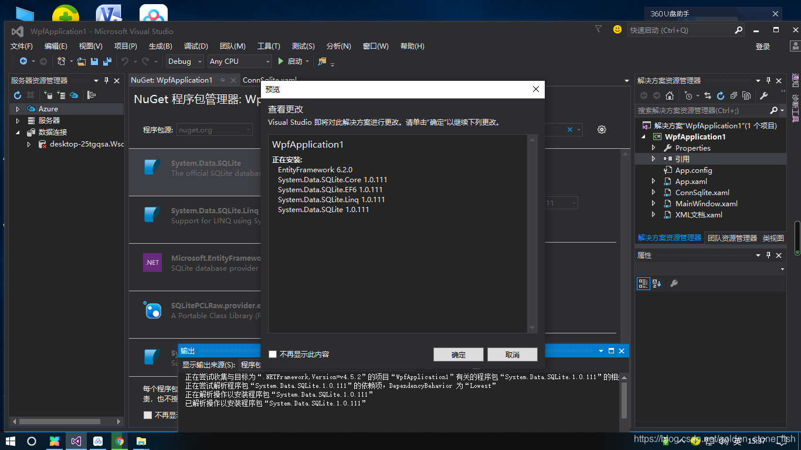Click connect to database icon in Server Explorer
This screenshot has height=450, width=801.
pos(47,95)
